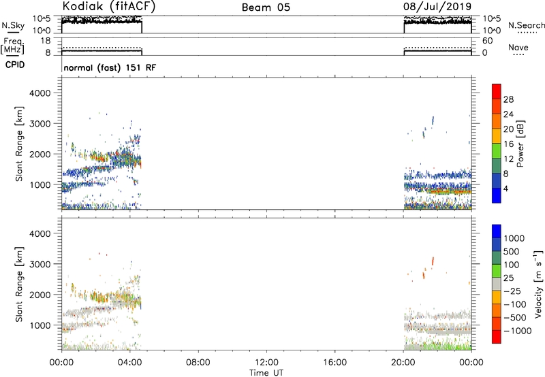Click the blue bottom swatch of Power colorbar
This screenshot has height=377, width=545.
tap(497, 195)
